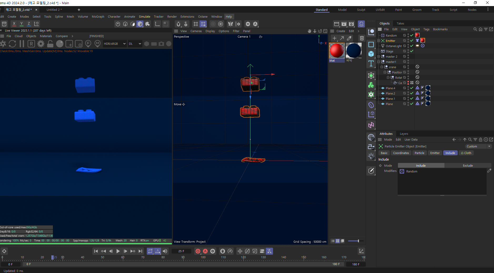Image resolution: width=494 pixels, height=273 pixels.
Task: Switch to Sculpt layout tab
Action: 361,10
